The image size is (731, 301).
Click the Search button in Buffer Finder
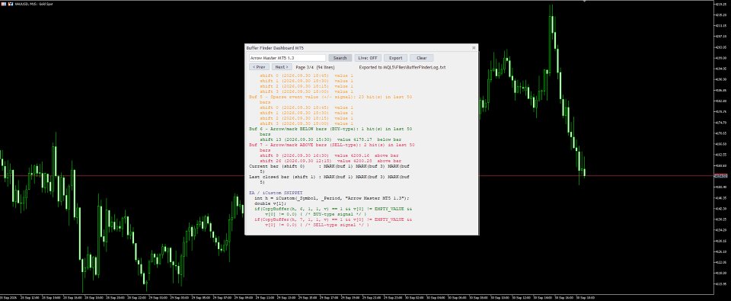pos(340,58)
